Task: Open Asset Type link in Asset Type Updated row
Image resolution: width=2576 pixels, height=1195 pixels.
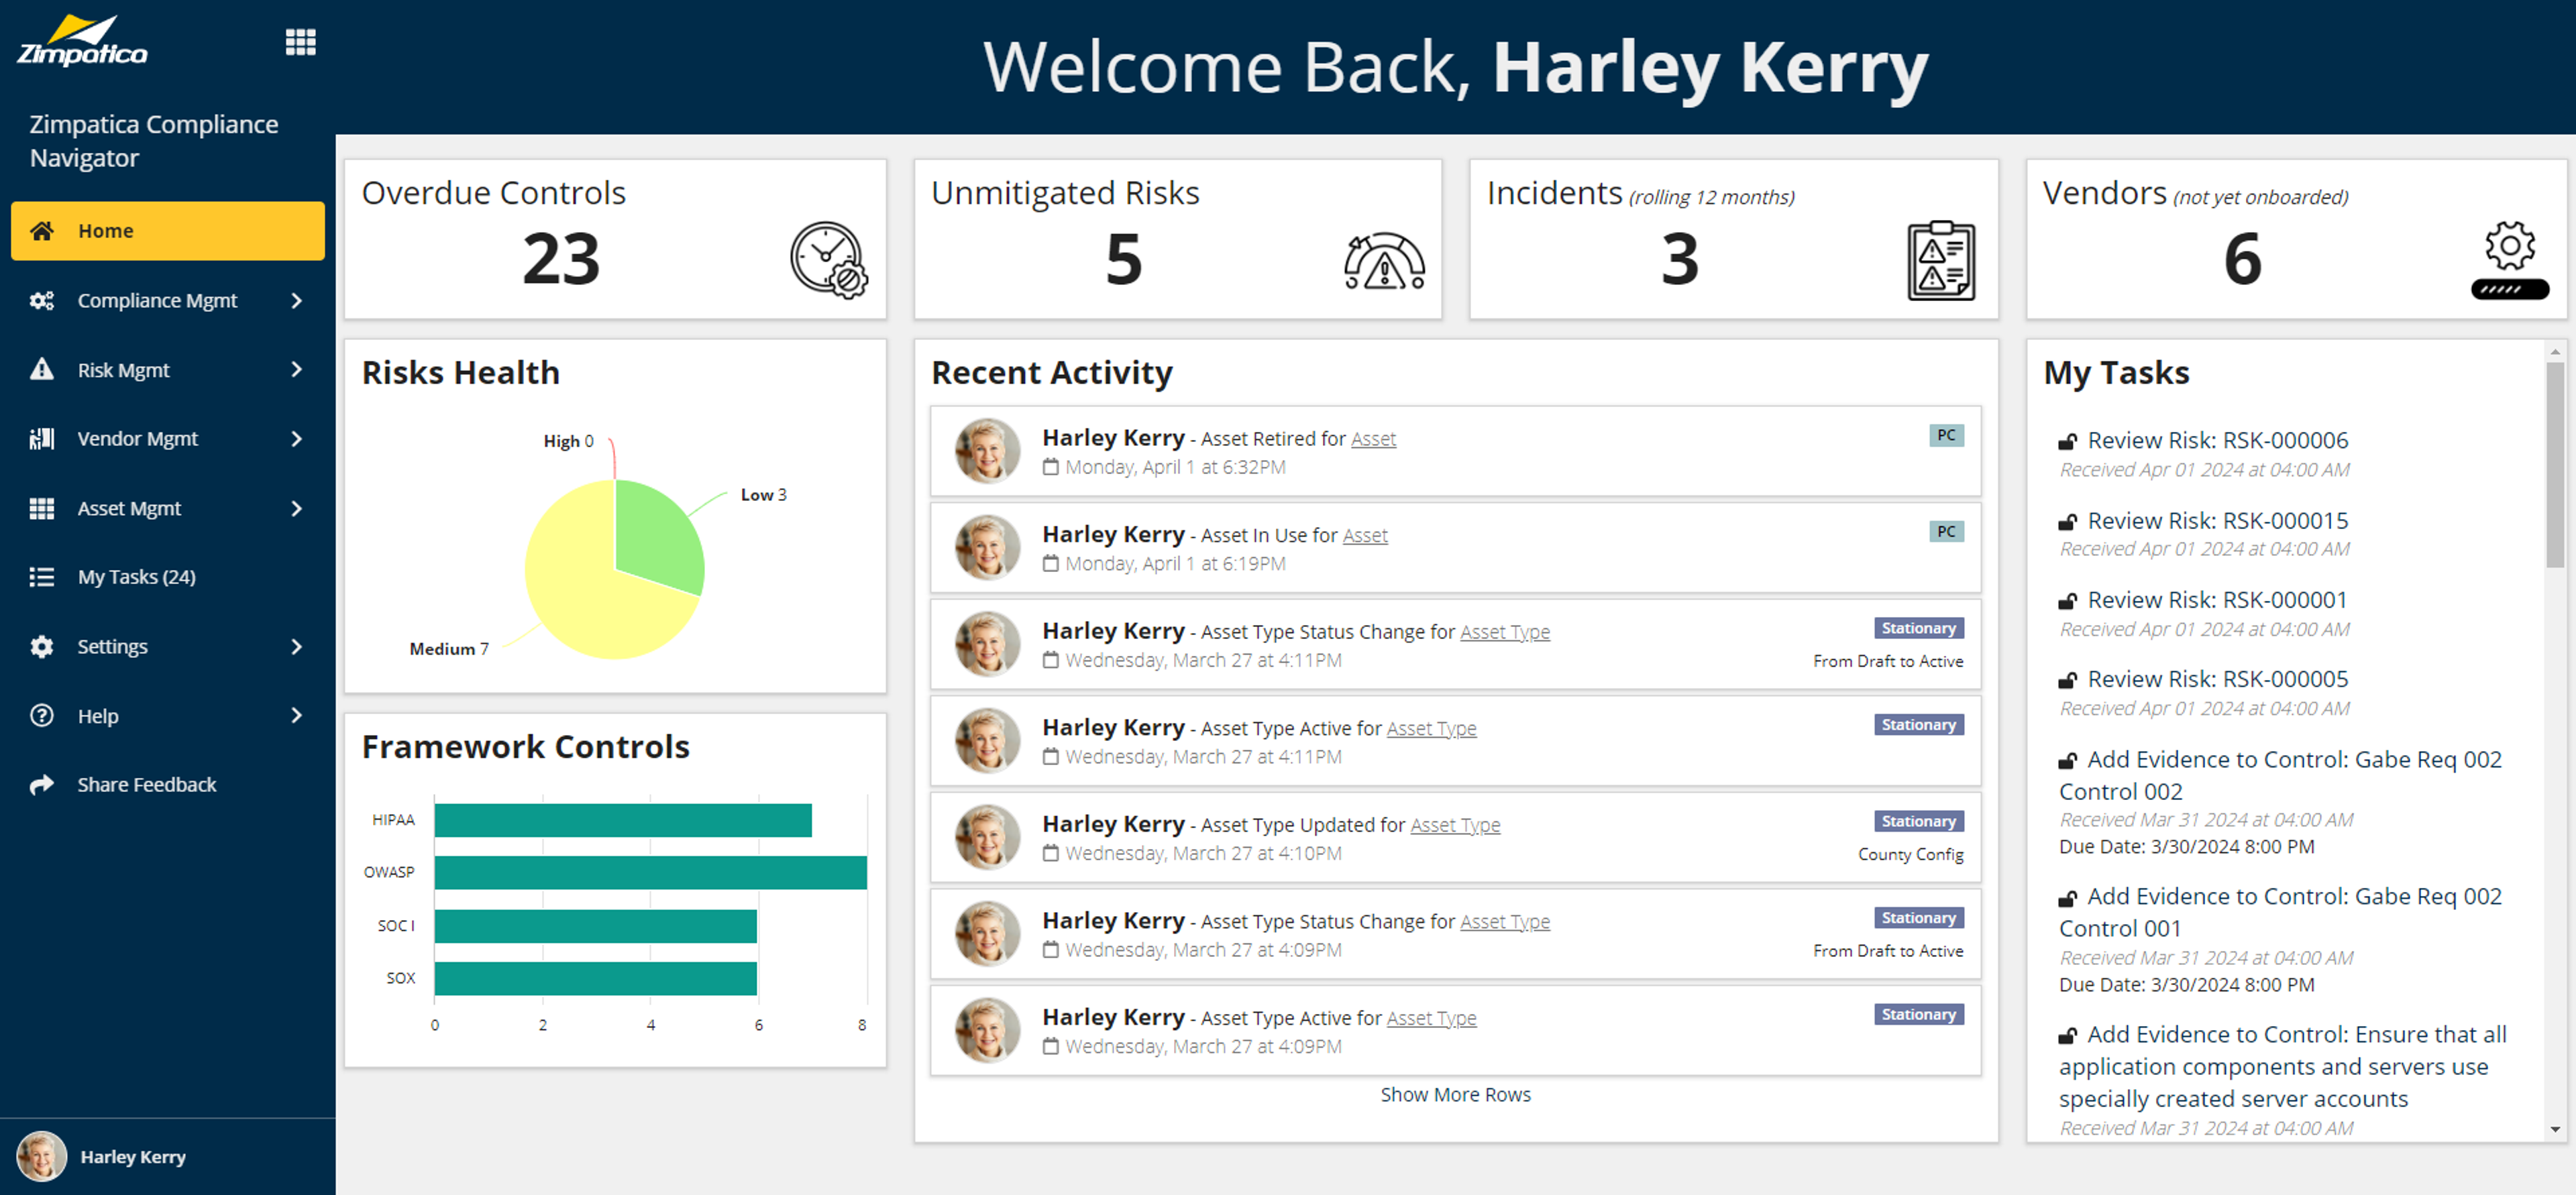Action: click(1455, 825)
